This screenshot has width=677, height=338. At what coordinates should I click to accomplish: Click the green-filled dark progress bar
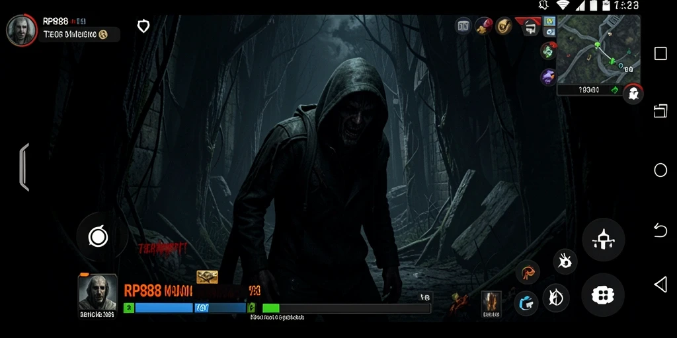click(x=346, y=308)
